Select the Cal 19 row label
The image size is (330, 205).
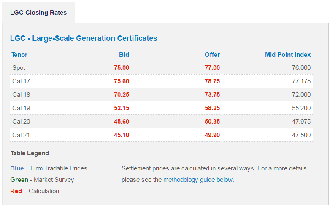point(21,108)
